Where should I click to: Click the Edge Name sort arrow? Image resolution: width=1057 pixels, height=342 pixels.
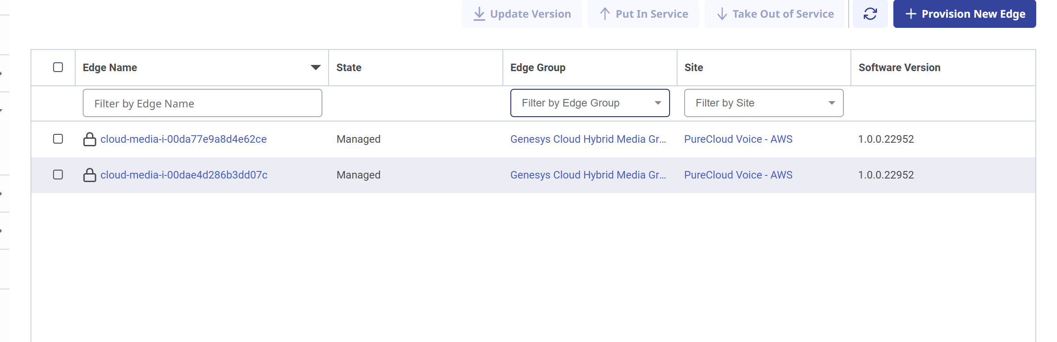coord(315,68)
